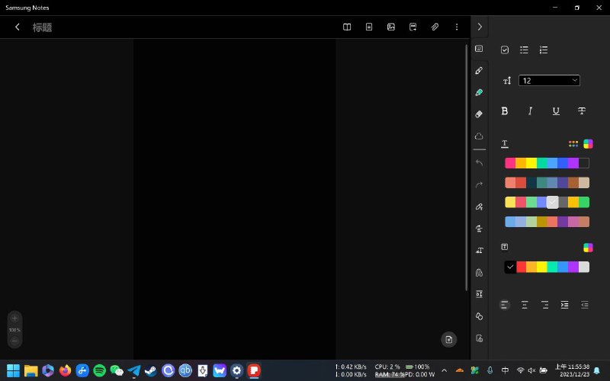The width and height of the screenshot is (610, 381).
Task: Choose black text background color swatch
Action: point(509,267)
